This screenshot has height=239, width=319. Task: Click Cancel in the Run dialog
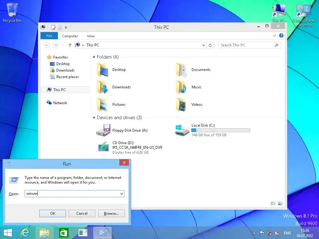pos(82,213)
